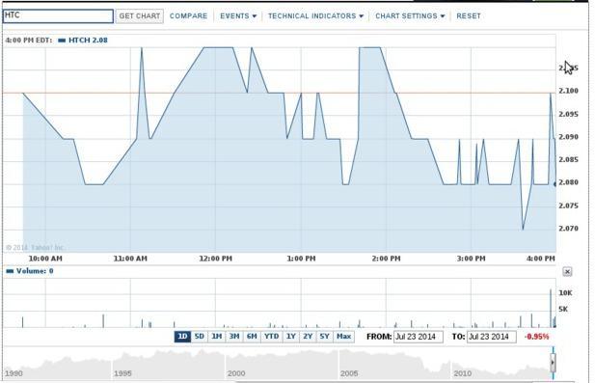Click the 2000 year marker in overview timeline
The image size is (595, 383).
point(236,373)
